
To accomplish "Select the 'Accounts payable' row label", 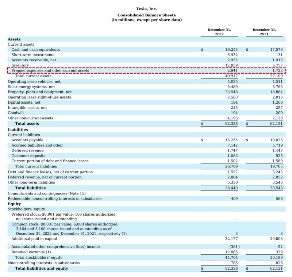I will (27, 140).
